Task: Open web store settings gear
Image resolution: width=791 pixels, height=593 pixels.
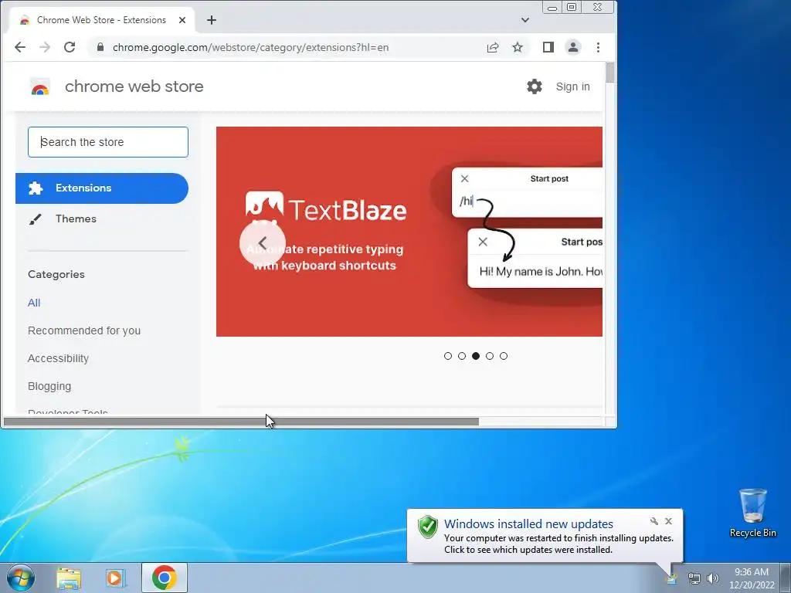Action: click(535, 86)
